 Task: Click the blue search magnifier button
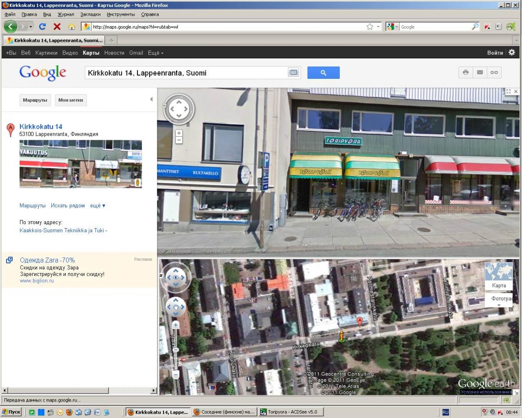point(323,73)
